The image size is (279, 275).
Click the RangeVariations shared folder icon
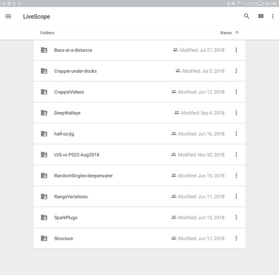click(x=44, y=197)
